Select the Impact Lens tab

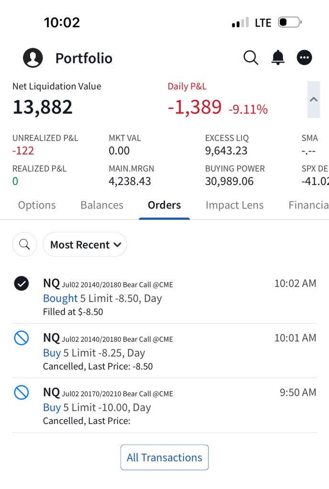coord(234,205)
